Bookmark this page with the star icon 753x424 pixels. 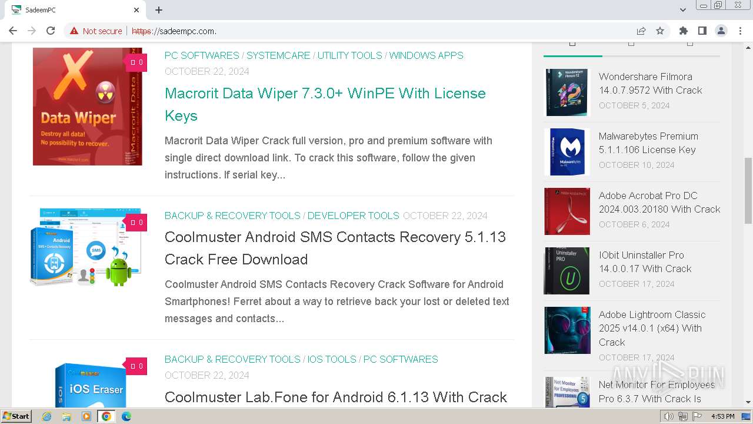pos(660,31)
